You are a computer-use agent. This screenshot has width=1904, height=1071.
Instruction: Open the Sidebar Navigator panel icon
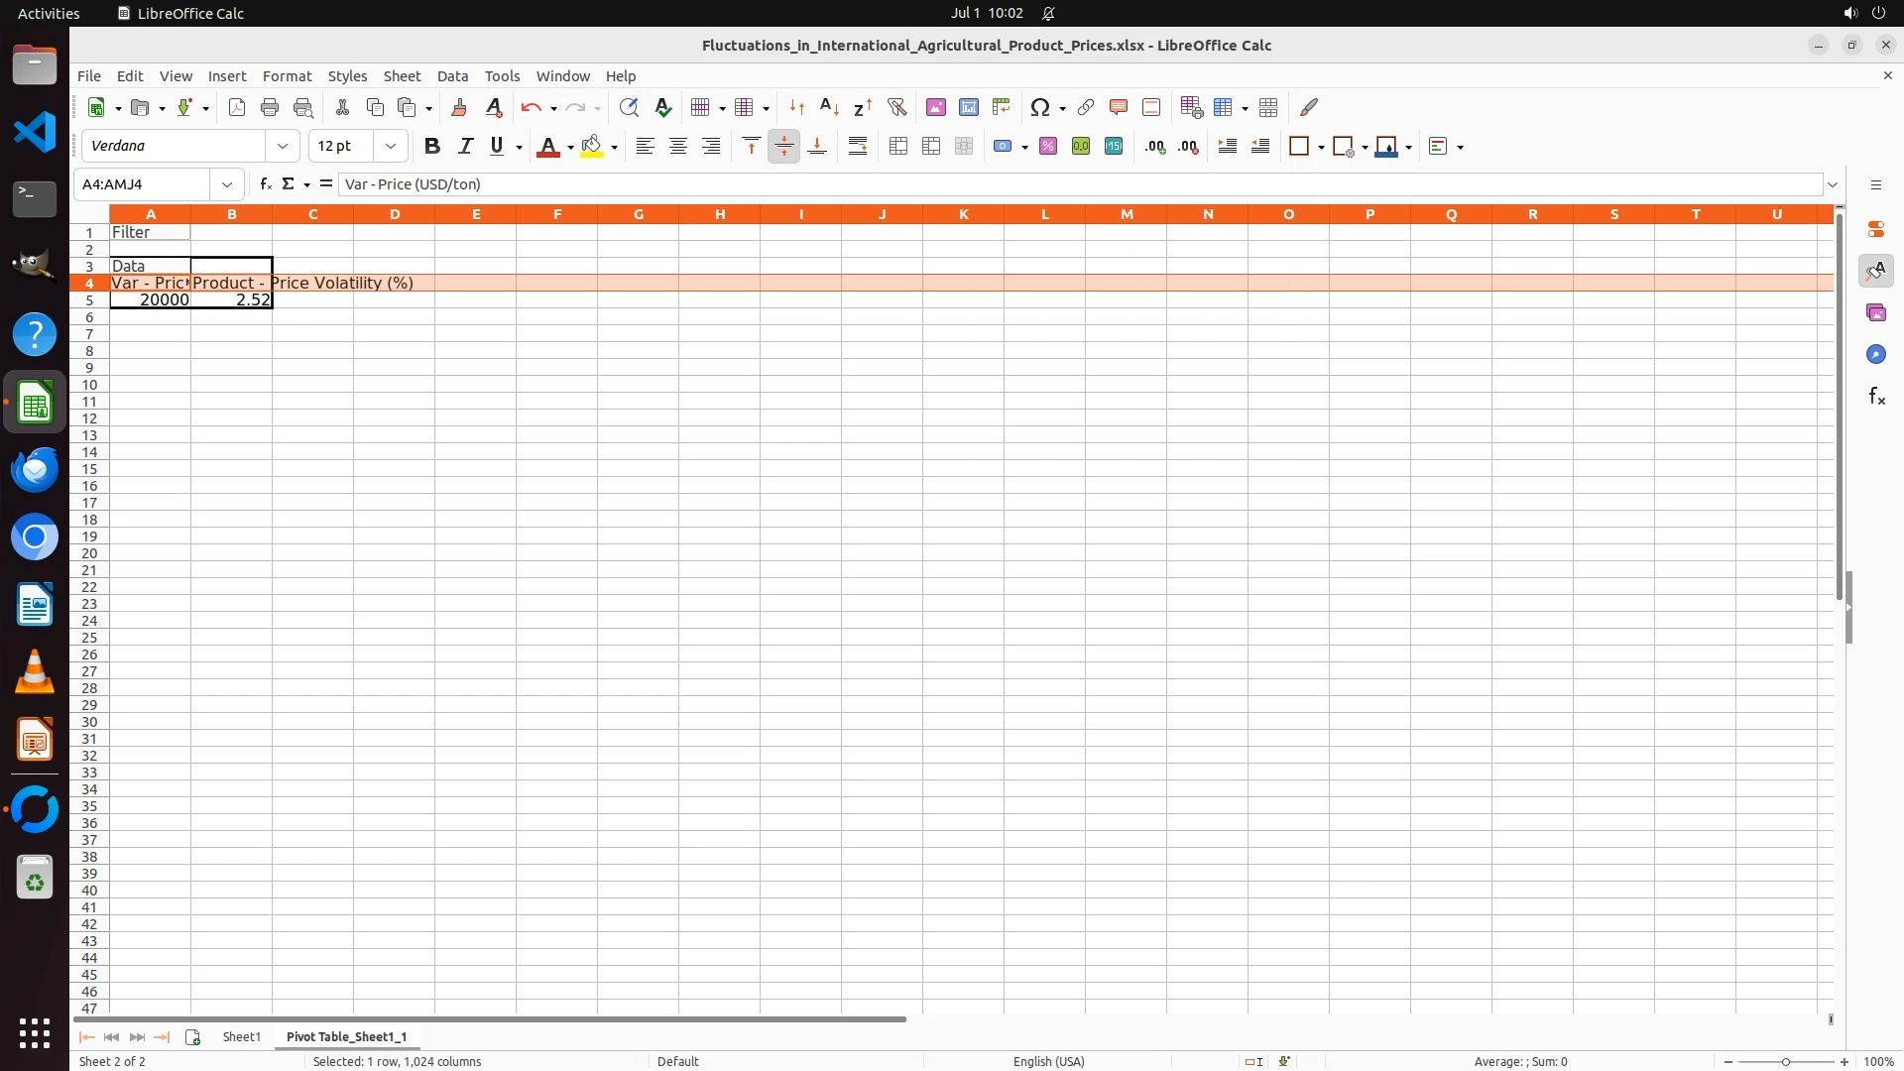(1875, 355)
